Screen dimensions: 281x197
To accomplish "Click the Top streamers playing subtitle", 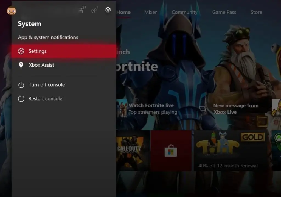I will pos(153,112).
